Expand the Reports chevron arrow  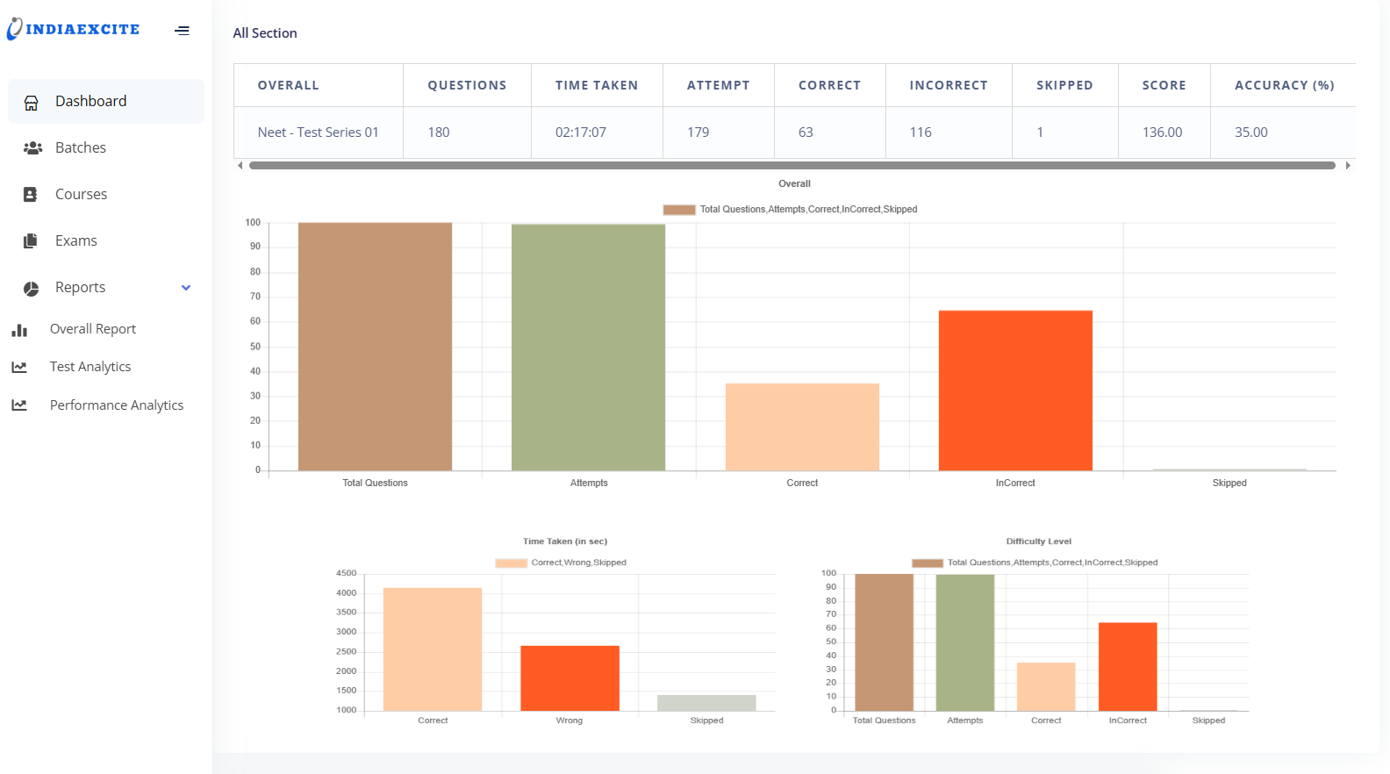click(x=186, y=288)
